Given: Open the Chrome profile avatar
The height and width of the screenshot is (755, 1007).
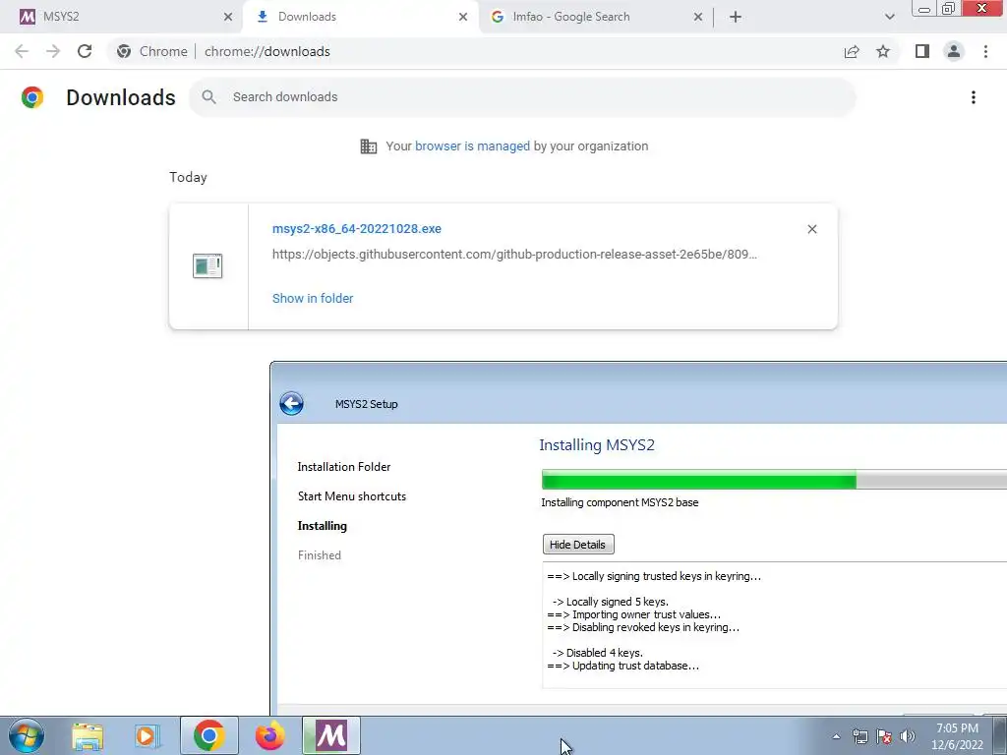Looking at the screenshot, I should 954,51.
